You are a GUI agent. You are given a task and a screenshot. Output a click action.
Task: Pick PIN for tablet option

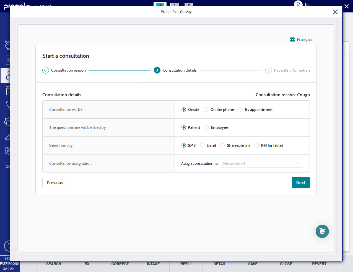[x=257, y=145]
